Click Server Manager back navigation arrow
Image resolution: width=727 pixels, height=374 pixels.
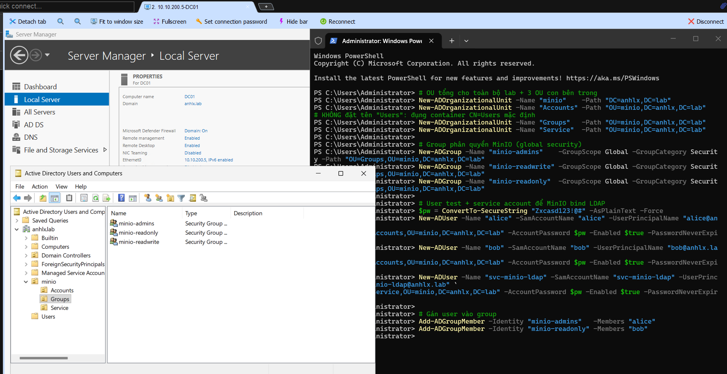click(x=19, y=55)
